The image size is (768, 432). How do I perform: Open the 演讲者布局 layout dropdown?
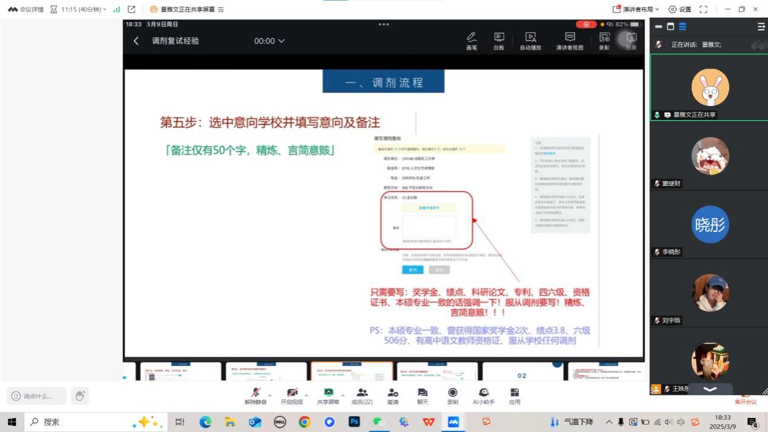[x=636, y=9]
